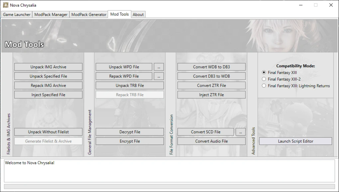Viewport: 339px width, 192px height.
Task: Open the ModPack Manager tab
Action: [51, 14]
